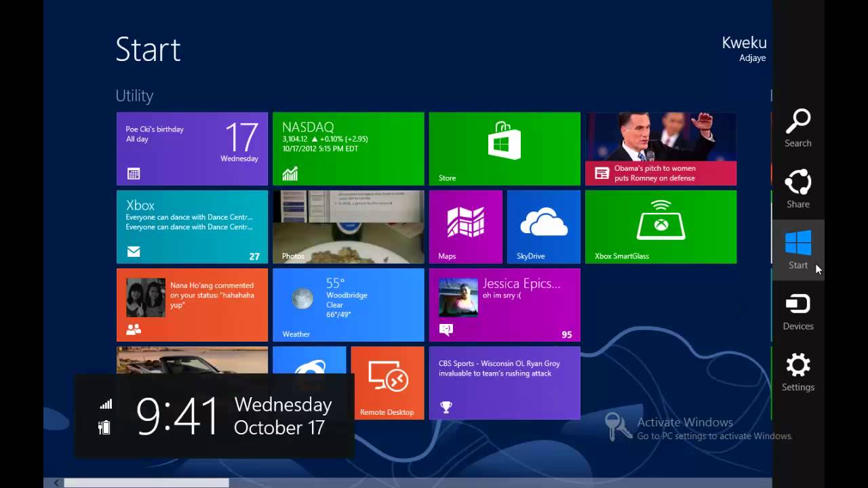Click the battery power status icon

[x=104, y=427]
